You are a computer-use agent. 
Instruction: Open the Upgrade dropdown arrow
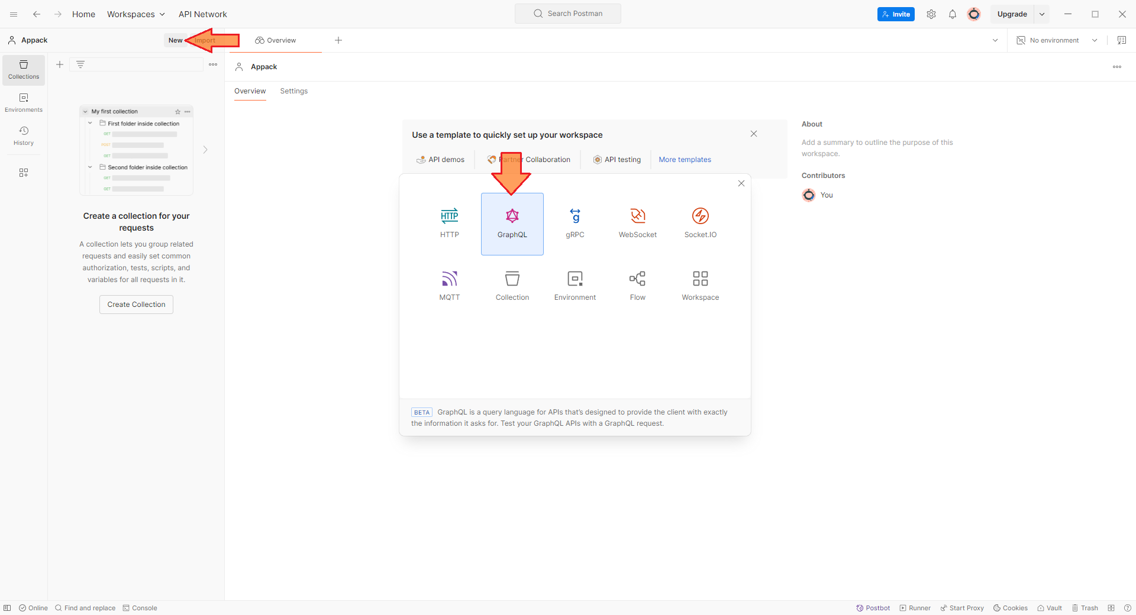(x=1042, y=14)
